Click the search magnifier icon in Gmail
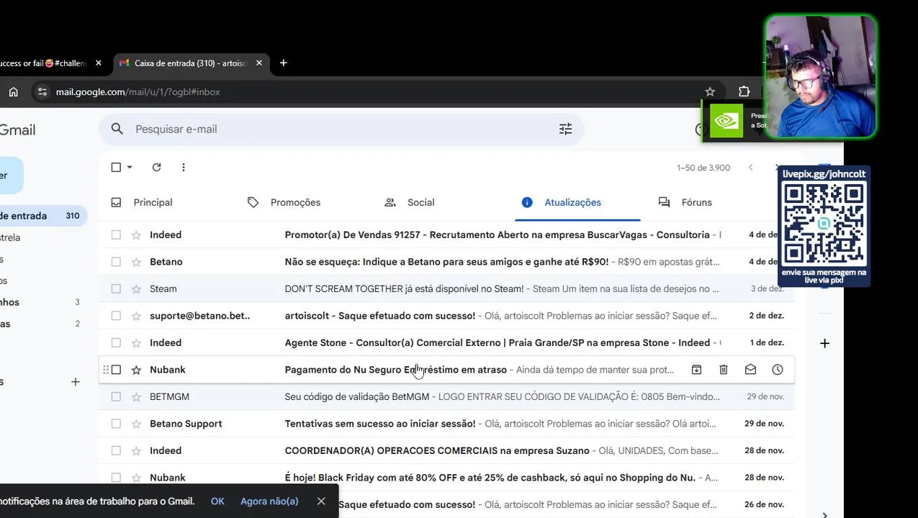 pos(117,129)
